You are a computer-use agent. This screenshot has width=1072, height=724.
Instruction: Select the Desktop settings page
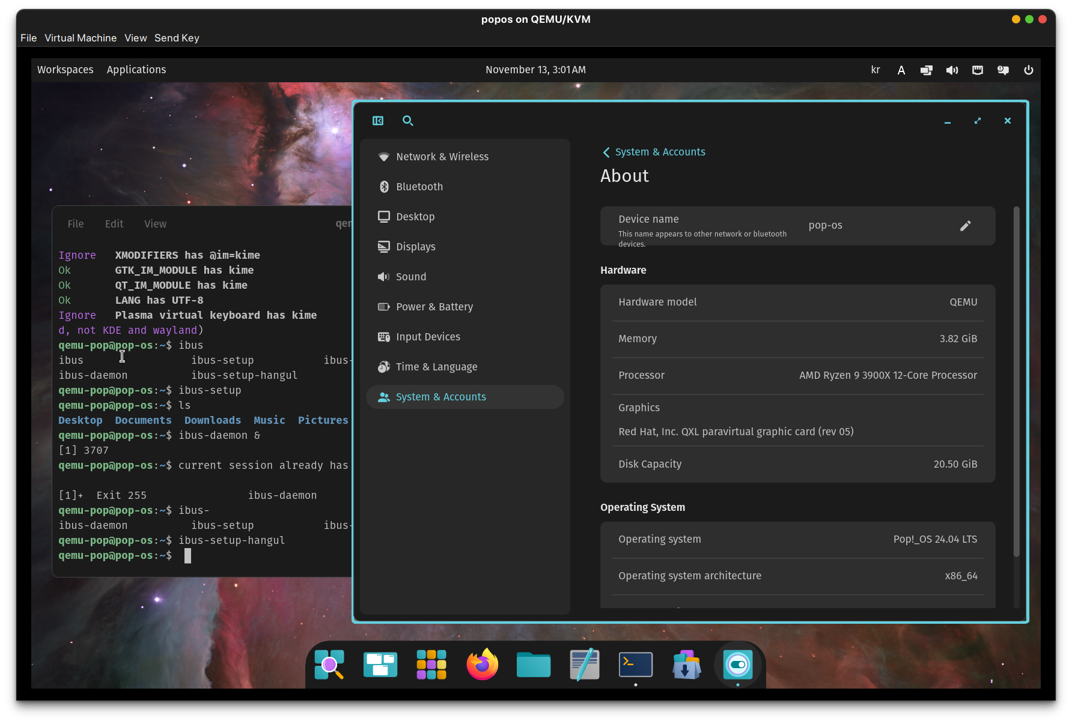pos(465,217)
